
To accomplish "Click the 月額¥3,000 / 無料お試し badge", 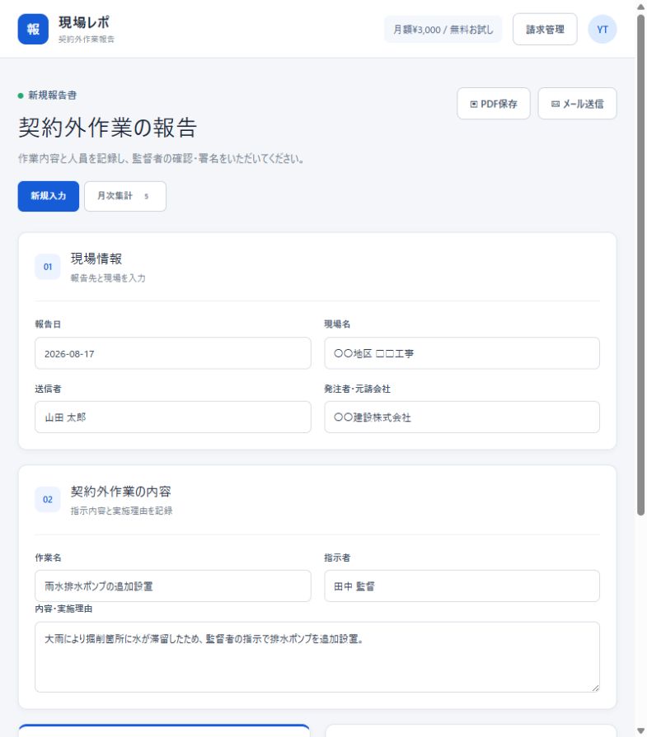I will (x=443, y=29).
